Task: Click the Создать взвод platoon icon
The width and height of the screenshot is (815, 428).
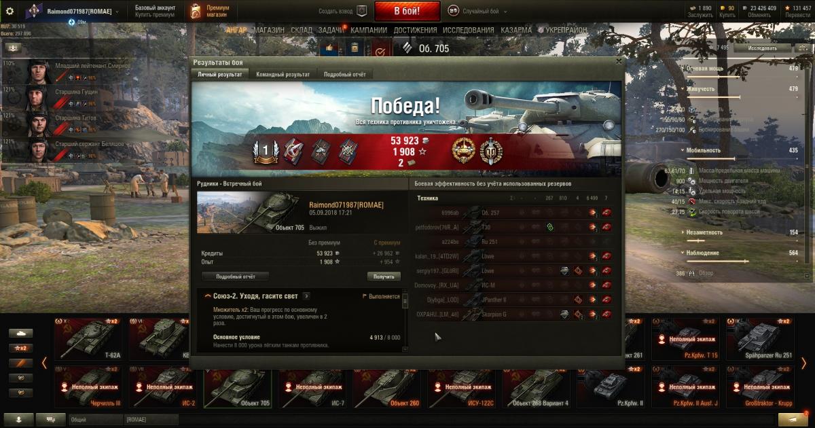Action: [361, 11]
